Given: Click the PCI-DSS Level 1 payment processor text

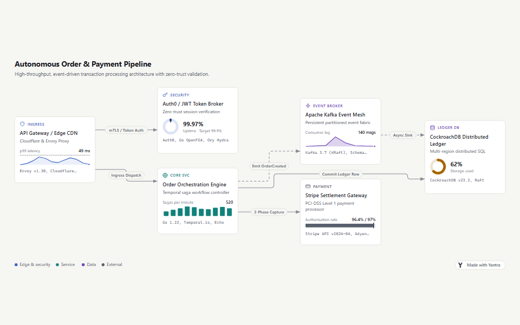Looking at the screenshot, I should [x=330, y=206].
